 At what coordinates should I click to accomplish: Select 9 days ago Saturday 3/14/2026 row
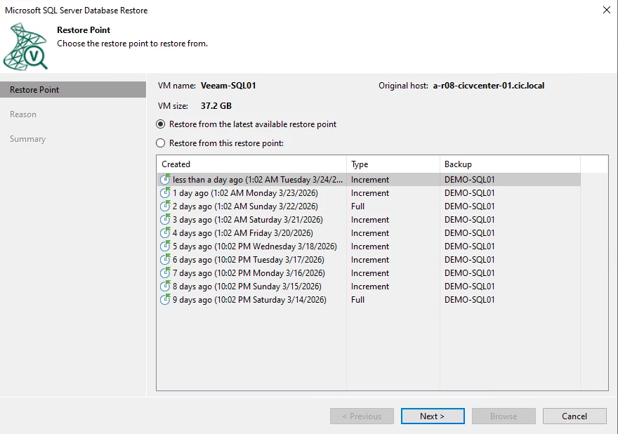(x=369, y=300)
